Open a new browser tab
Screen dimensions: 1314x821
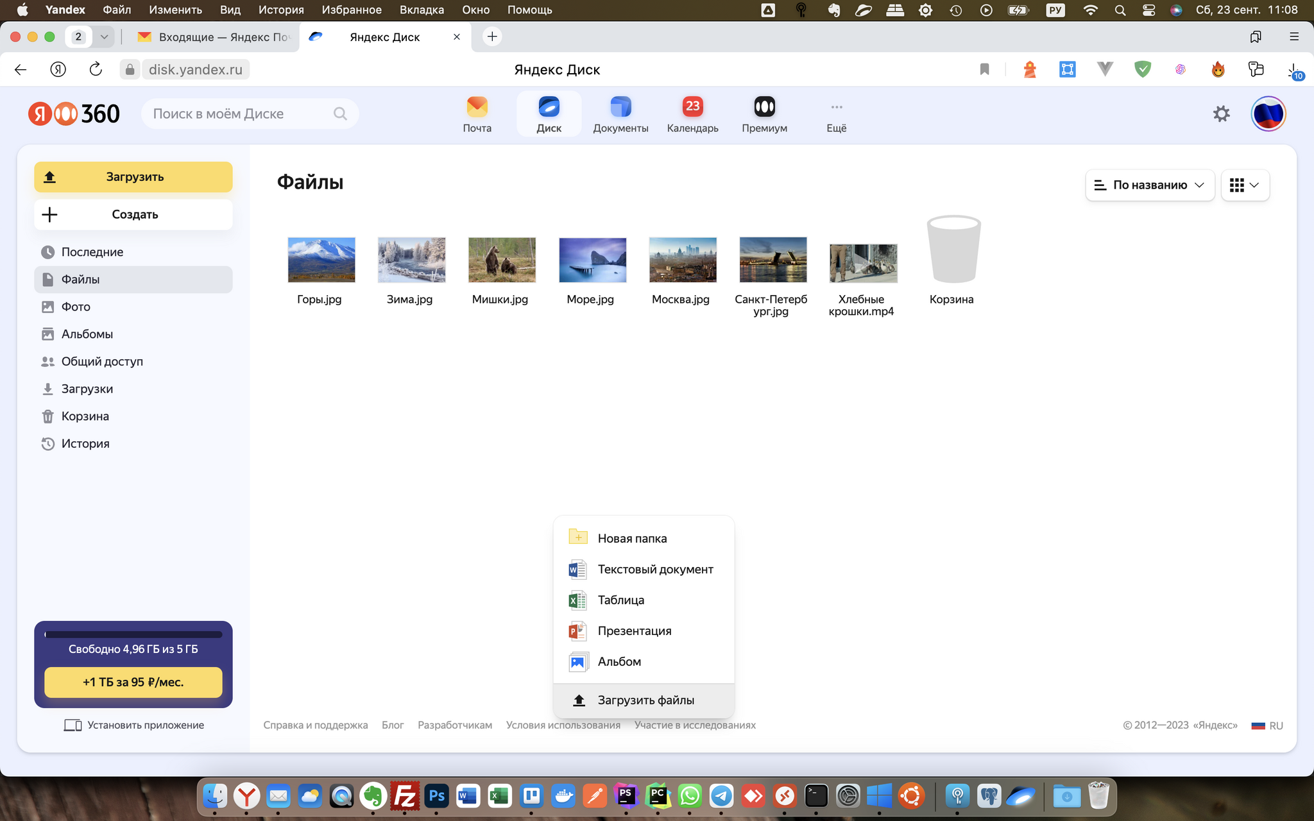(492, 37)
